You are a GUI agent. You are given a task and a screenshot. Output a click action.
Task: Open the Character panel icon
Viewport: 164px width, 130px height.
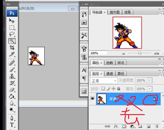[84, 70]
